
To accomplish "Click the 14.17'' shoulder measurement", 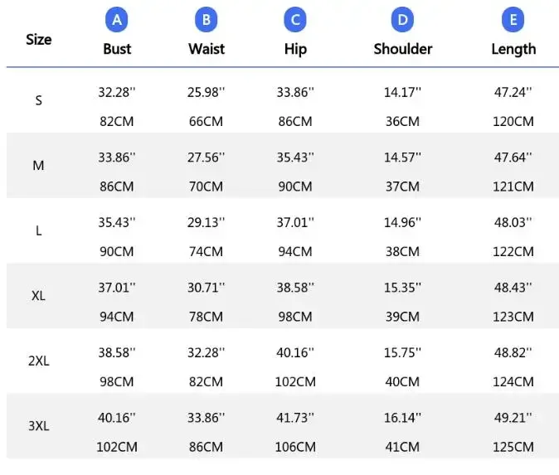I will [x=402, y=92].
